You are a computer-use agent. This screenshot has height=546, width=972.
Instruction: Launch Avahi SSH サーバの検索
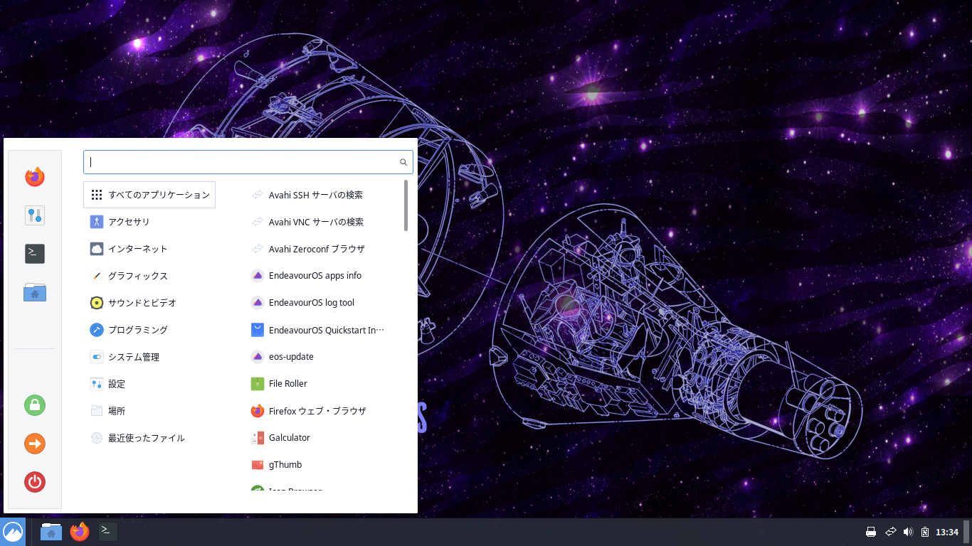coord(324,195)
